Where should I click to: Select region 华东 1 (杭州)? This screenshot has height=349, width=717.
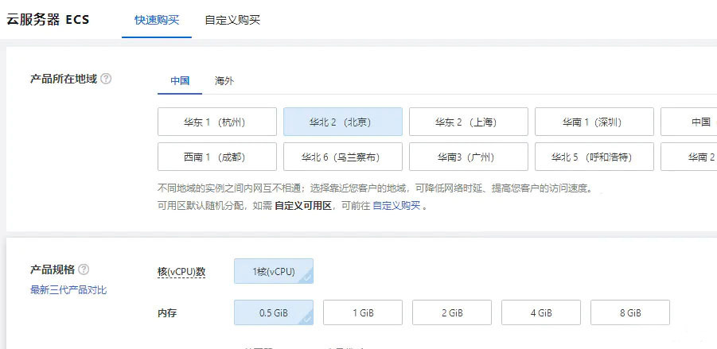coord(217,122)
